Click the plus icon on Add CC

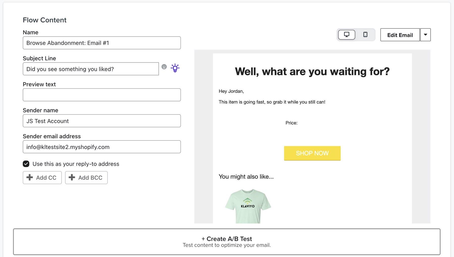click(x=30, y=178)
